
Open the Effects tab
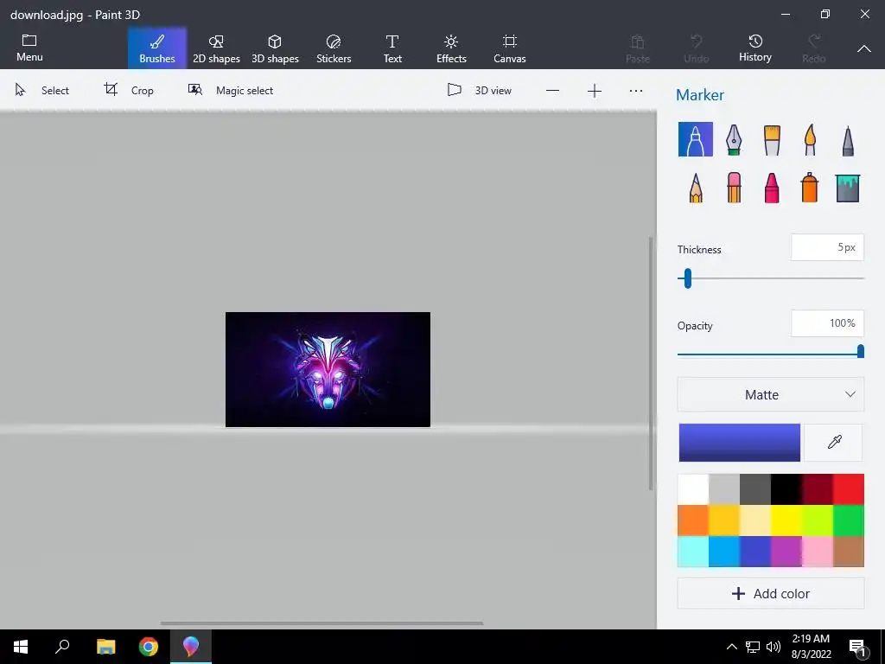(x=451, y=48)
